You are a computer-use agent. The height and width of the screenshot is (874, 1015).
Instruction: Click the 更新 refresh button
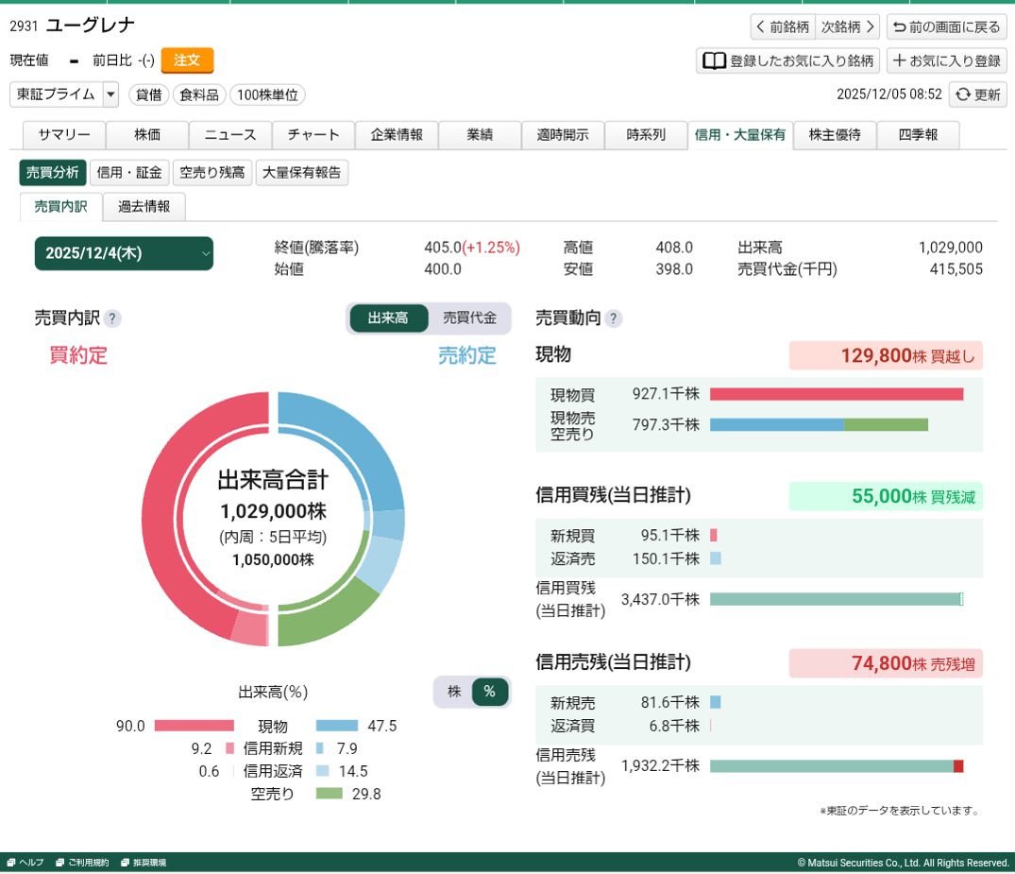pyautogui.click(x=978, y=94)
